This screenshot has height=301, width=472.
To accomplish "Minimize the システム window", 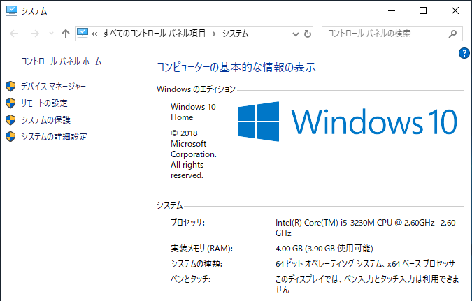I will [x=392, y=11].
